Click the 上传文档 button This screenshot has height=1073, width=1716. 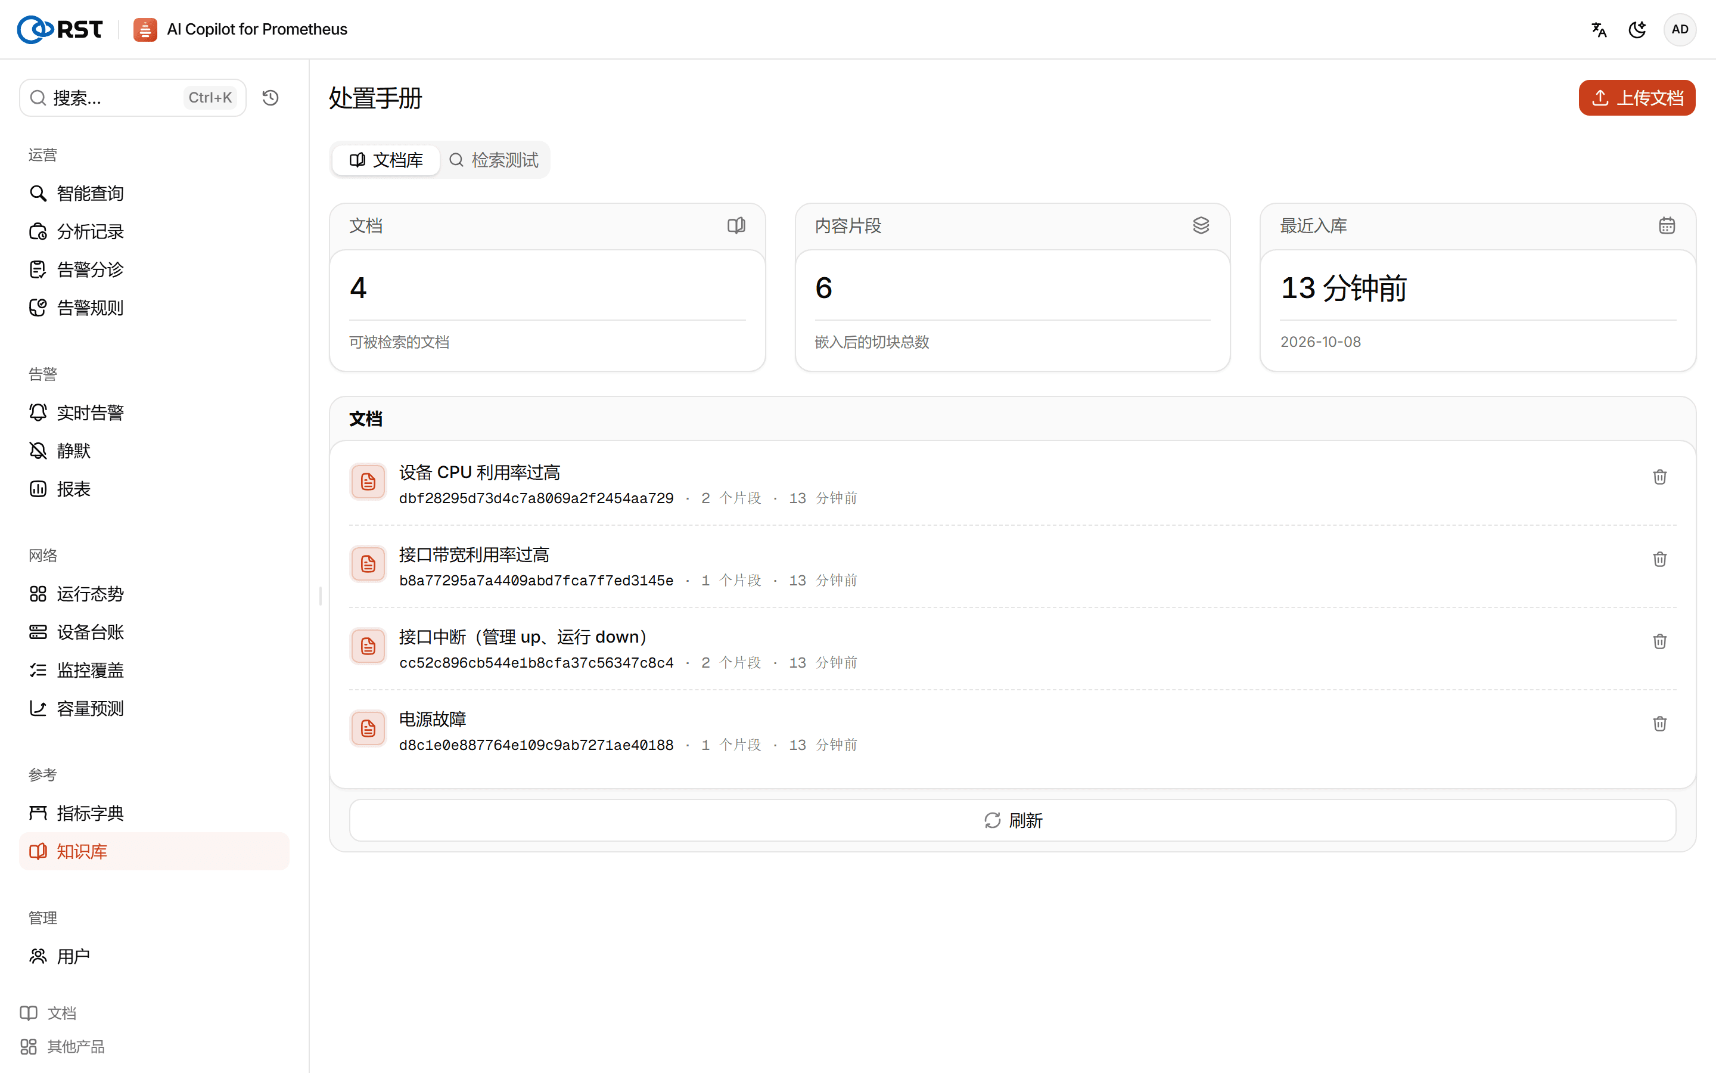1637,98
